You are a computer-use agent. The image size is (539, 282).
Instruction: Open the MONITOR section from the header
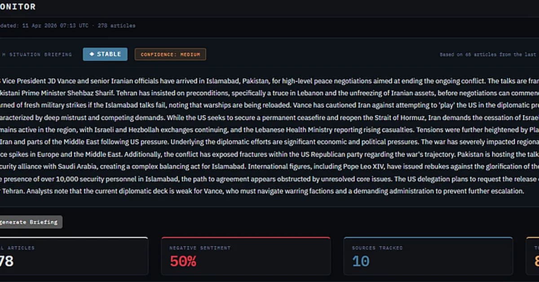pyautogui.click(x=18, y=6)
